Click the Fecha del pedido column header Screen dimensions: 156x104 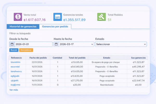[38, 58]
